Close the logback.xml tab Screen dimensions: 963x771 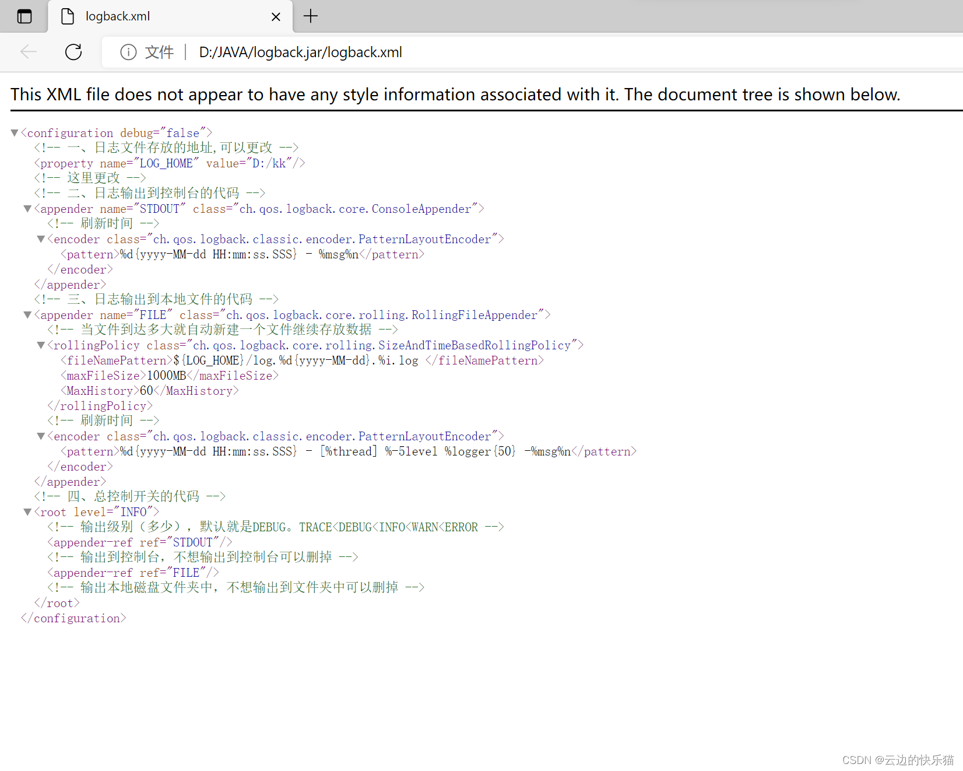pos(276,16)
